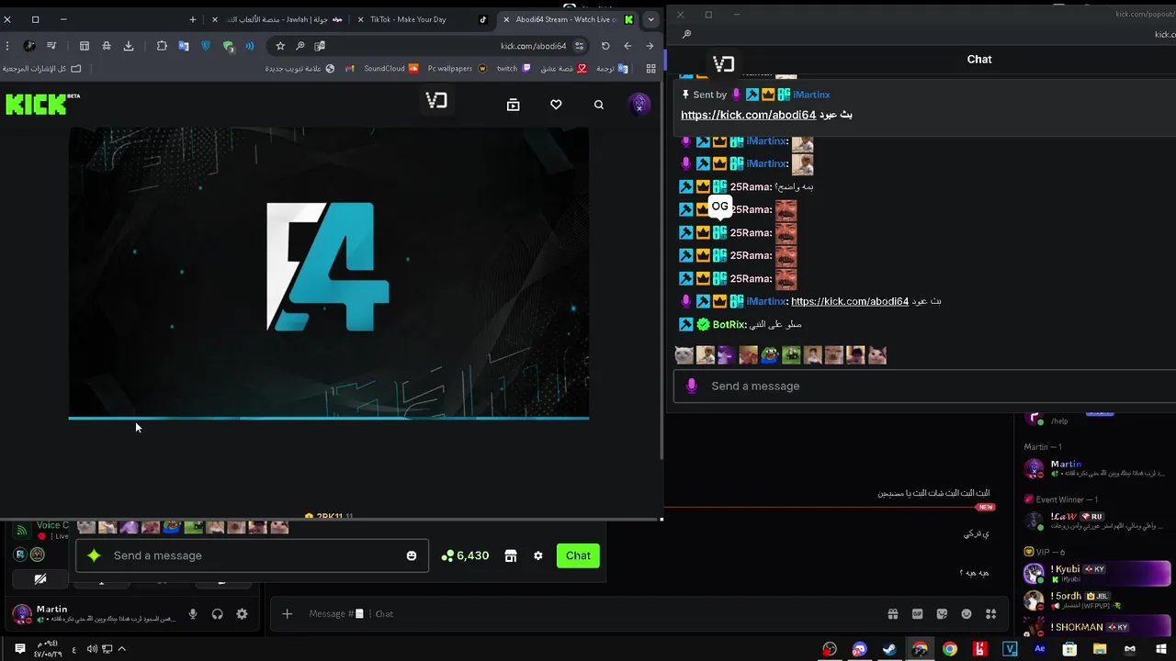
Task: Open the volume icon in system tray
Action: tap(92, 649)
